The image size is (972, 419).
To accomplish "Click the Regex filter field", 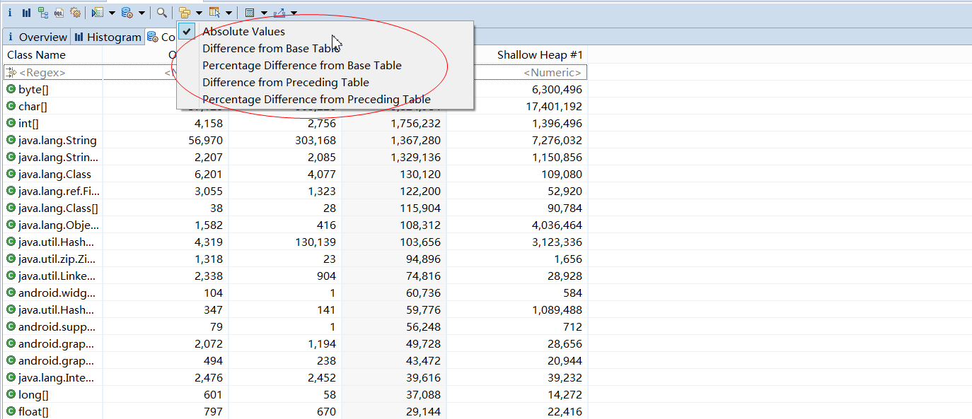I will 53,72.
